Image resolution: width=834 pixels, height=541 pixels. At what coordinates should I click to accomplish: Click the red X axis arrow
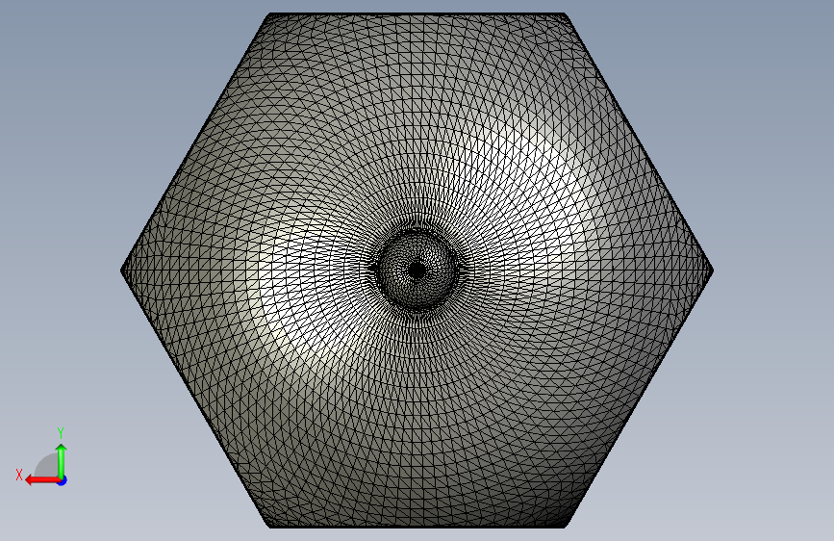41,480
